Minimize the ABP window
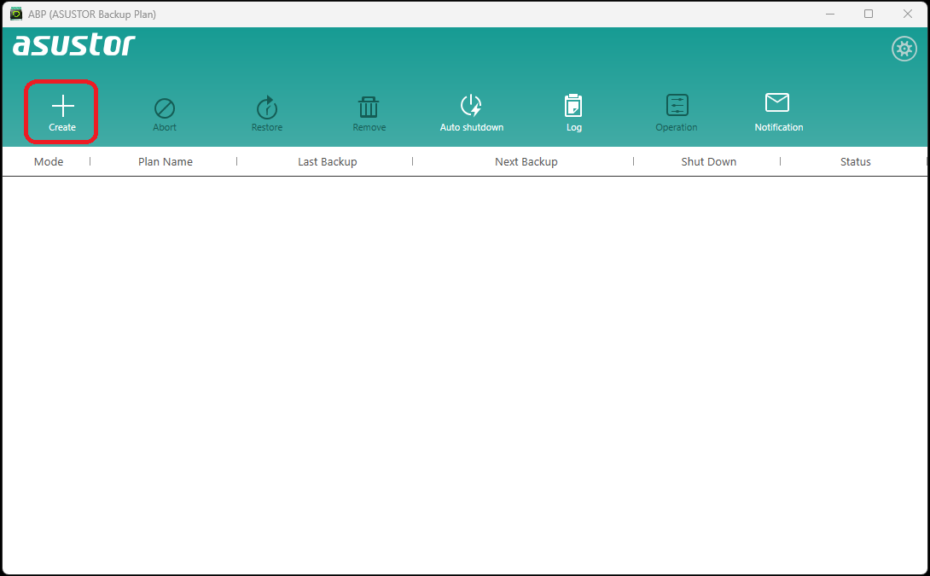Viewport: 930px width, 576px height. (x=829, y=14)
